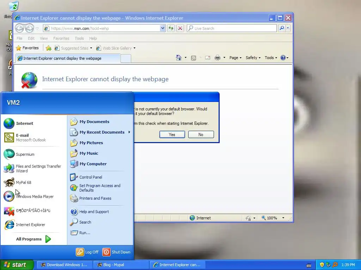Open search provider dropdown arrow

pos(288,28)
